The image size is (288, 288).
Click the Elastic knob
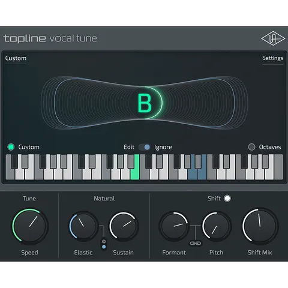point(83,226)
